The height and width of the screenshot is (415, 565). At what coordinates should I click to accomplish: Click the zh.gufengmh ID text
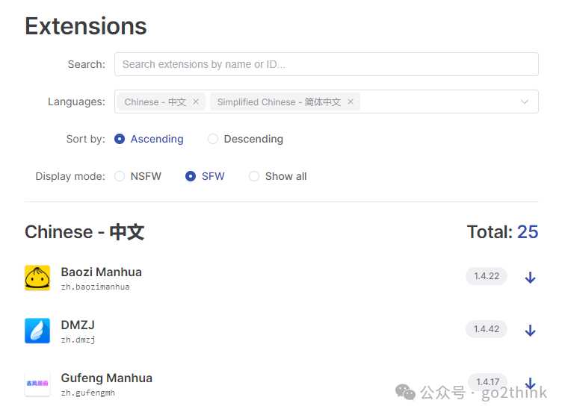tap(88, 393)
